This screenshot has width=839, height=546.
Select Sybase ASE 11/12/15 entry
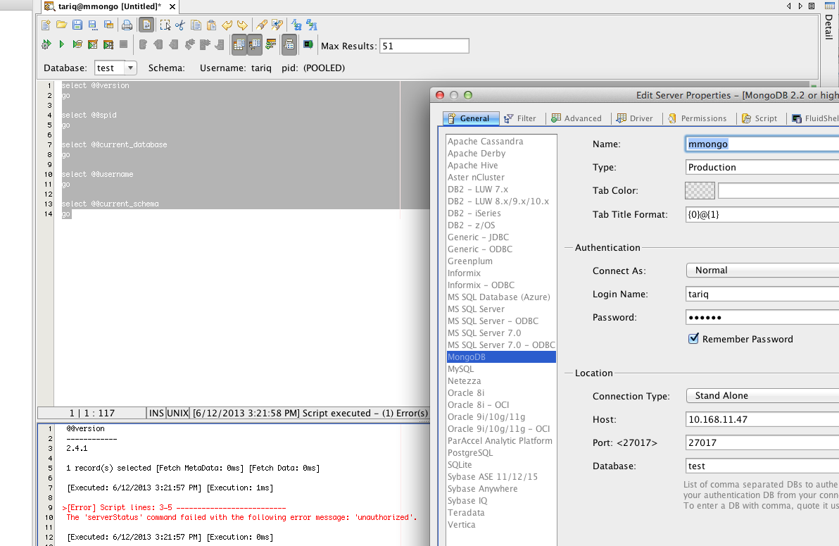[x=501, y=477]
